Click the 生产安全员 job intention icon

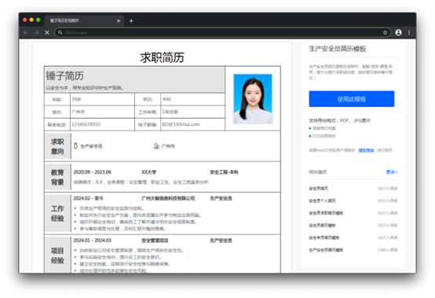click(75, 145)
